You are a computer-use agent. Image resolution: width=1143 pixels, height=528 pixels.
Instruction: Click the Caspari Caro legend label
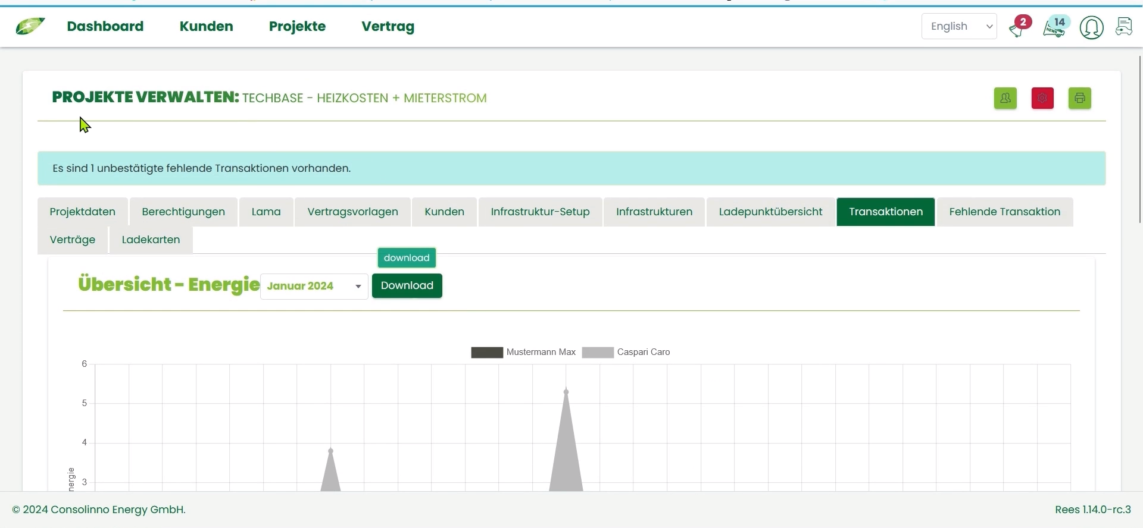(x=644, y=352)
